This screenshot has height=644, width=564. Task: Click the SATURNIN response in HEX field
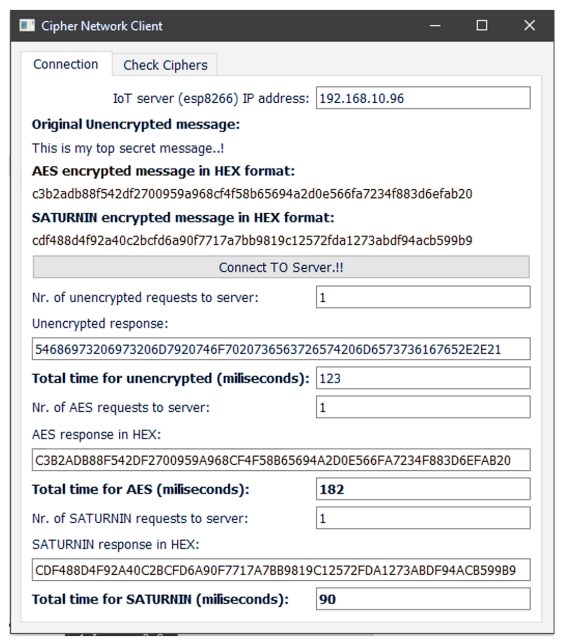pos(281,570)
